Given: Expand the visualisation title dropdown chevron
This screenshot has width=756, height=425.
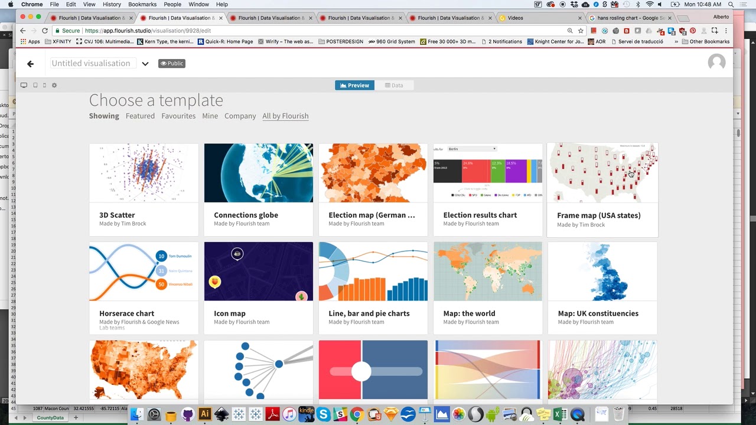Looking at the screenshot, I should 145,64.
